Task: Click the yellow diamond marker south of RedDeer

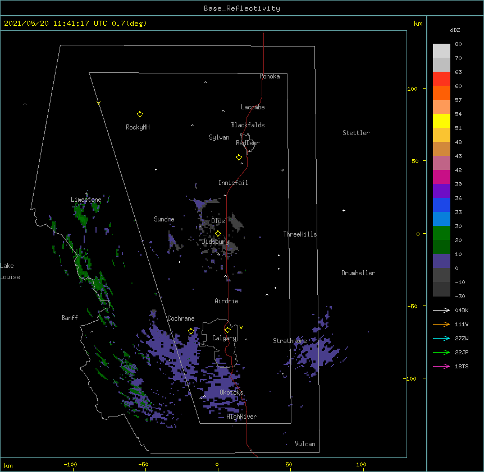Action: [239, 158]
